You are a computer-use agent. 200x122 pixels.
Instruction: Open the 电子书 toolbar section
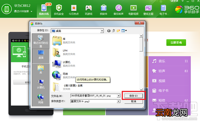tap(163, 10)
